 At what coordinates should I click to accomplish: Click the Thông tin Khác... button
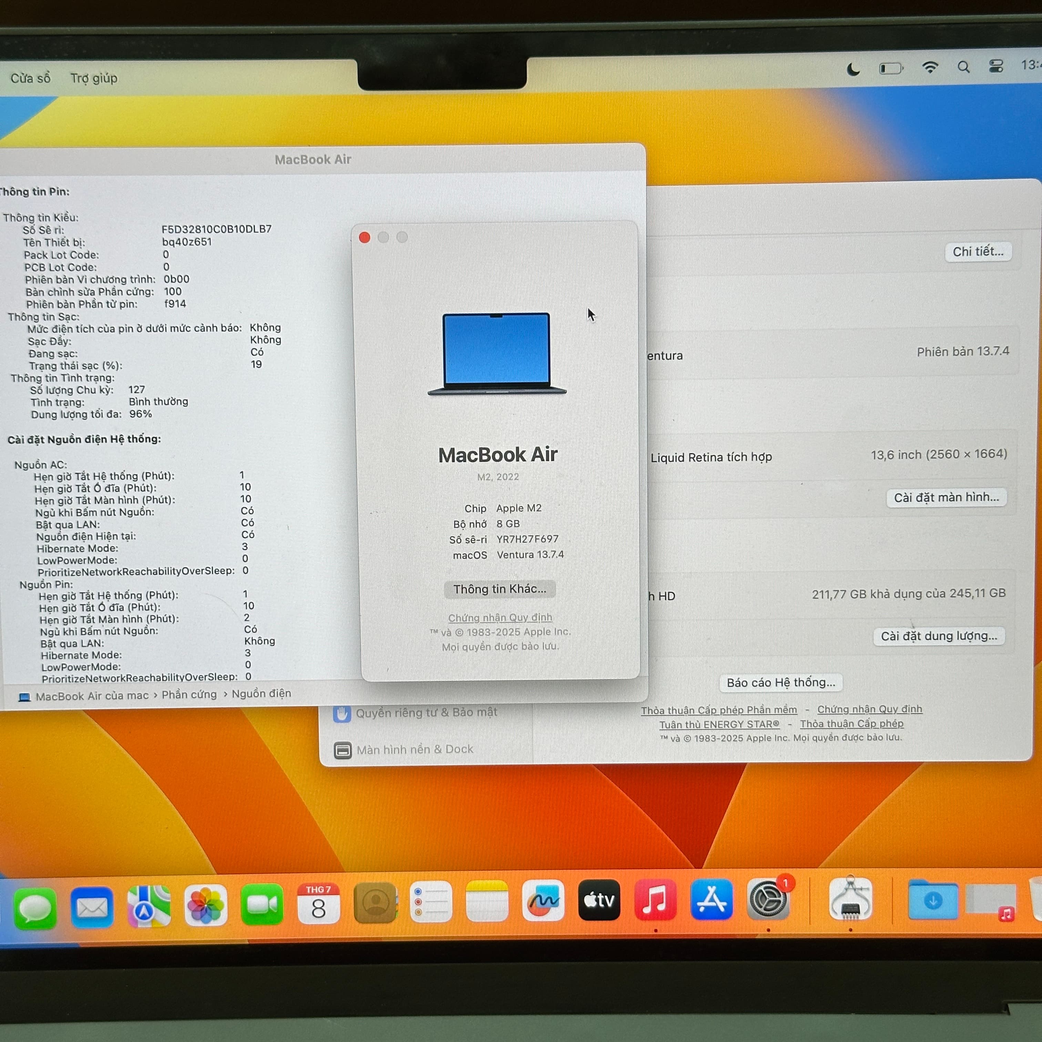pos(499,589)
